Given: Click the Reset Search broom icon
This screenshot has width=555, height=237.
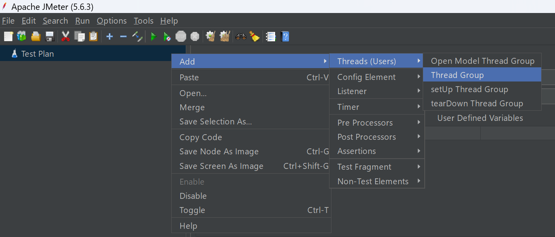Looking at the screenshot, I should point(255,37).
